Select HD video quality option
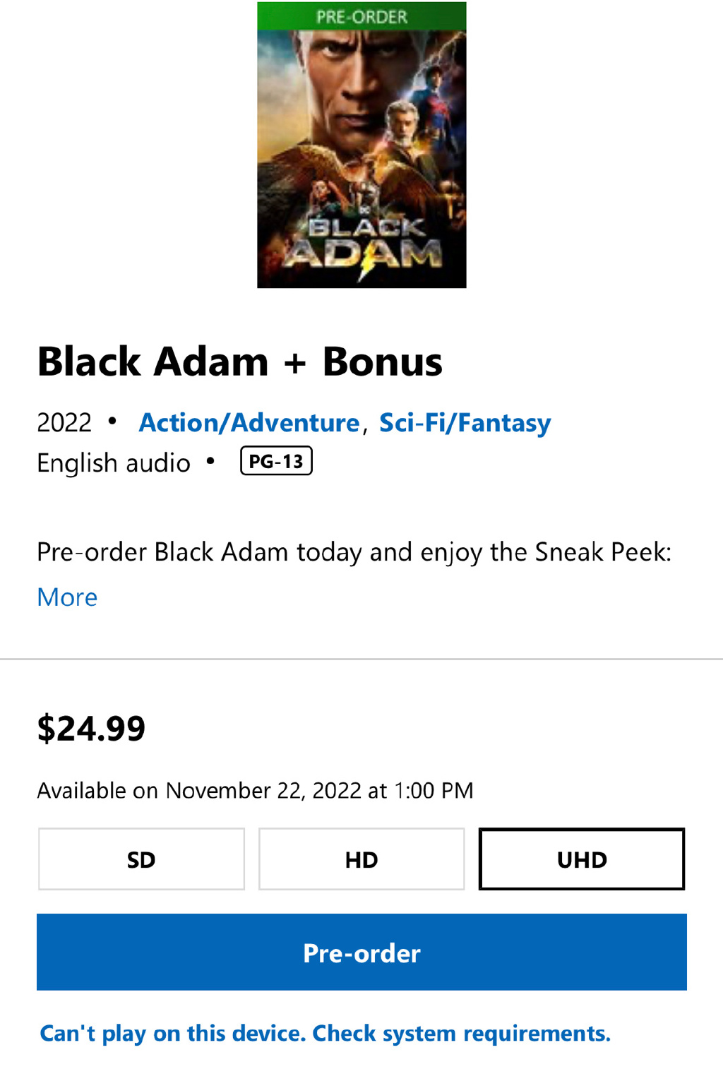Screen dimensions: 723x1081 click(x=361, y=859)
